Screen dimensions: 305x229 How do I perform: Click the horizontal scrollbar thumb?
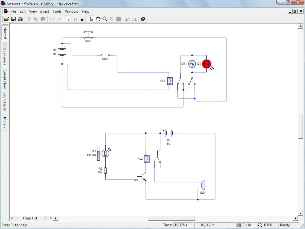[172, 218]
